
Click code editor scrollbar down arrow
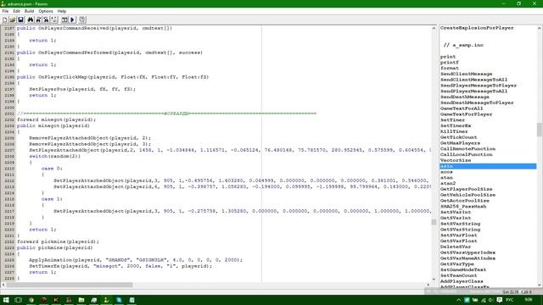(434, 279)
